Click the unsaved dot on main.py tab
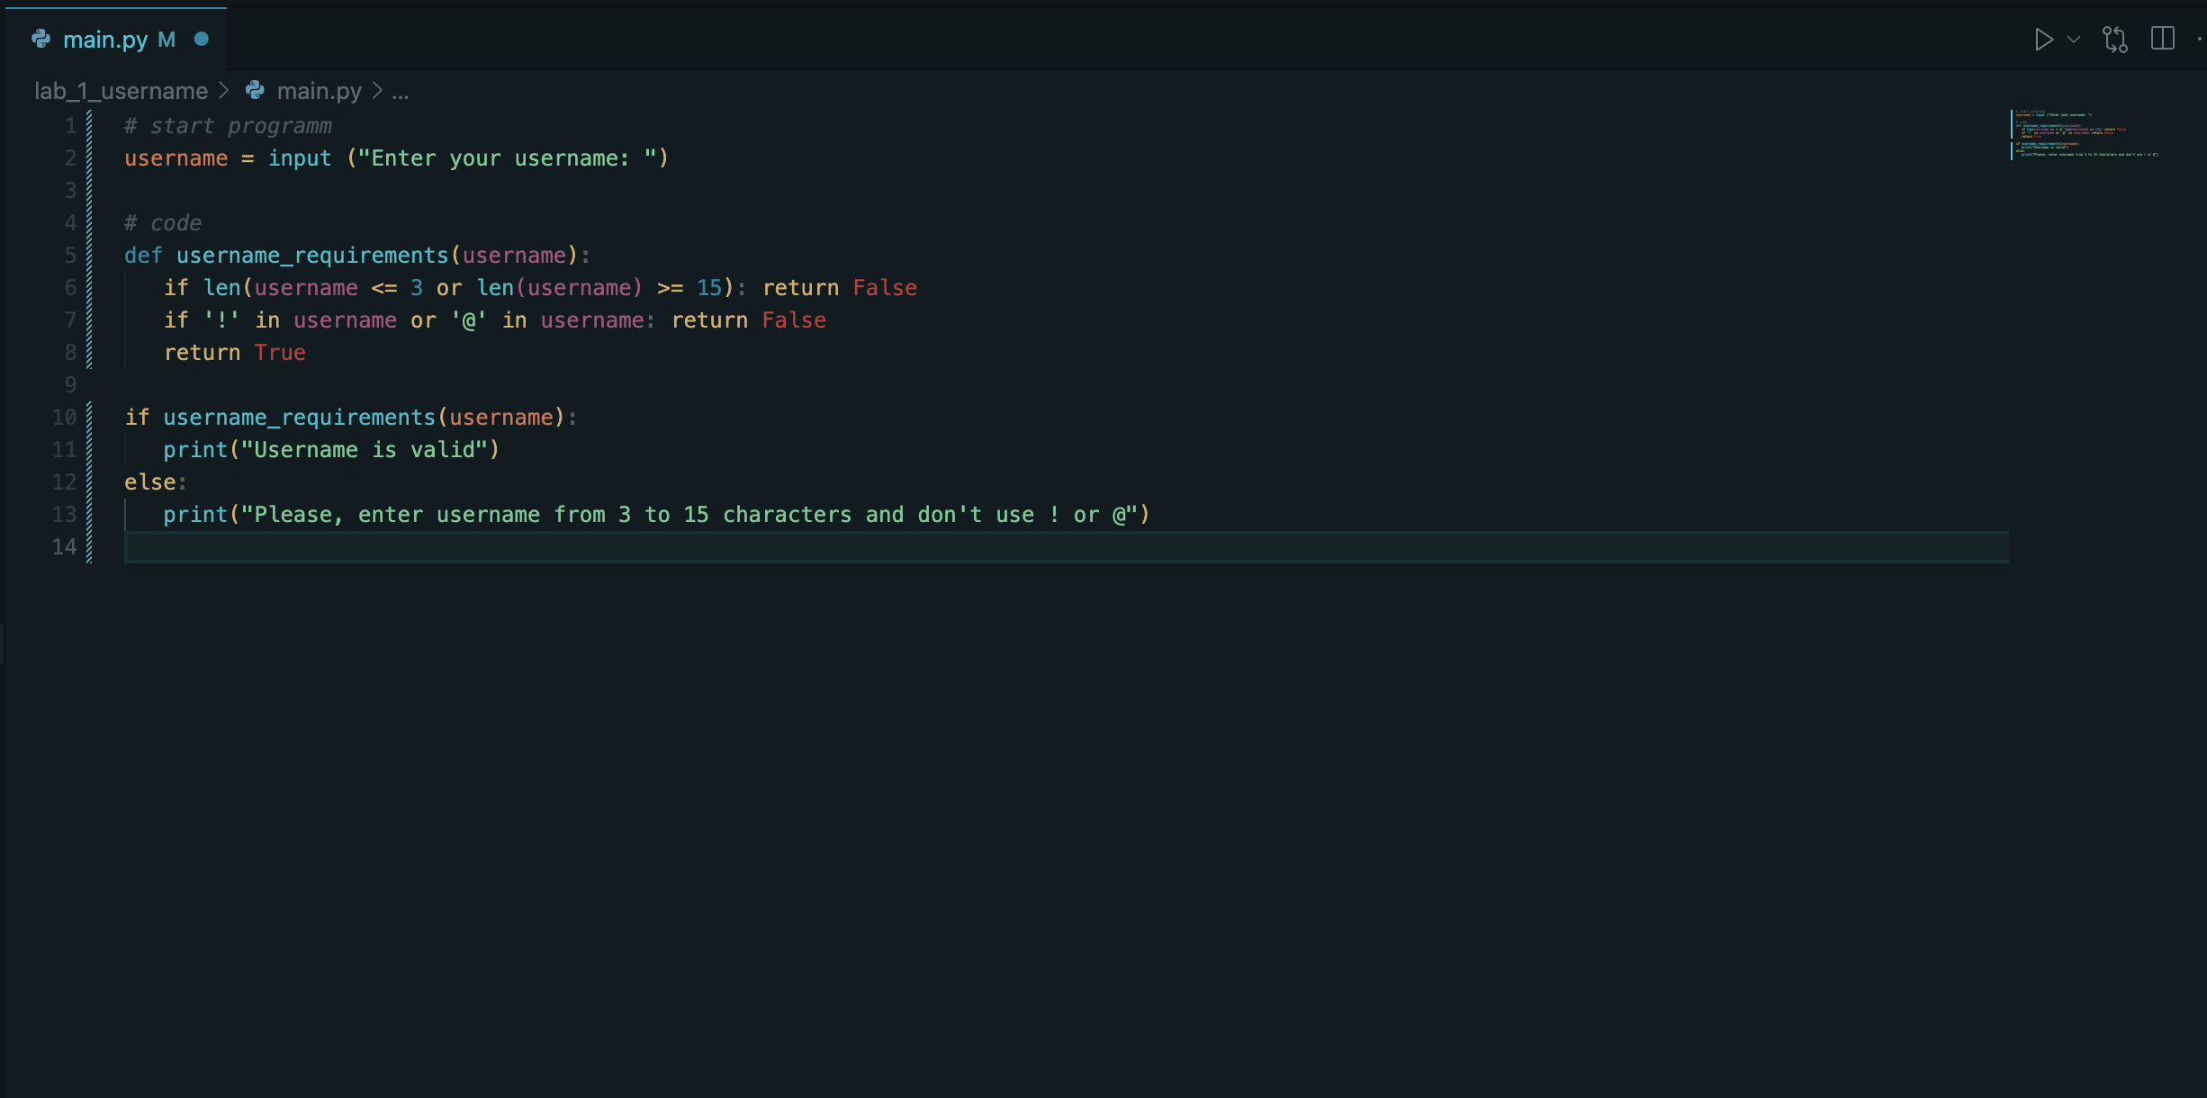The width and height of the screenshot is (2207, 1098). pyautogui.click(x=202, y=39)
